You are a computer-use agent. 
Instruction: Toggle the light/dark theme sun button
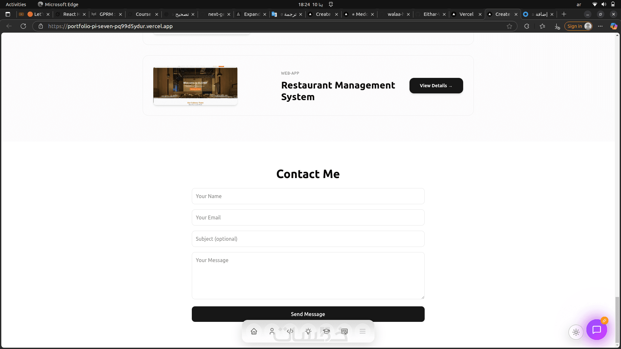[x=576, y=332]
